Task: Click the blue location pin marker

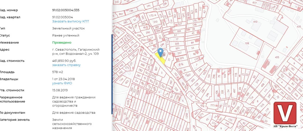Action: 160,52
